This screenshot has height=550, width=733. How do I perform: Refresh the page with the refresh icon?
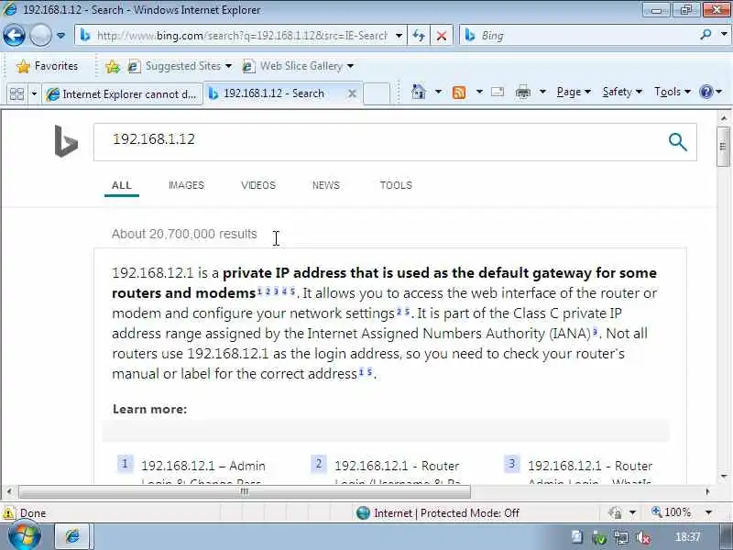pyautogui.click(x=419, y=36)
